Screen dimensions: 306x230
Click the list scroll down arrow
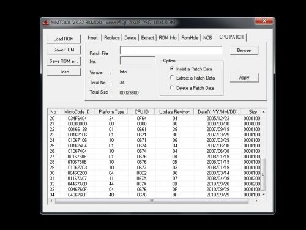264,195
